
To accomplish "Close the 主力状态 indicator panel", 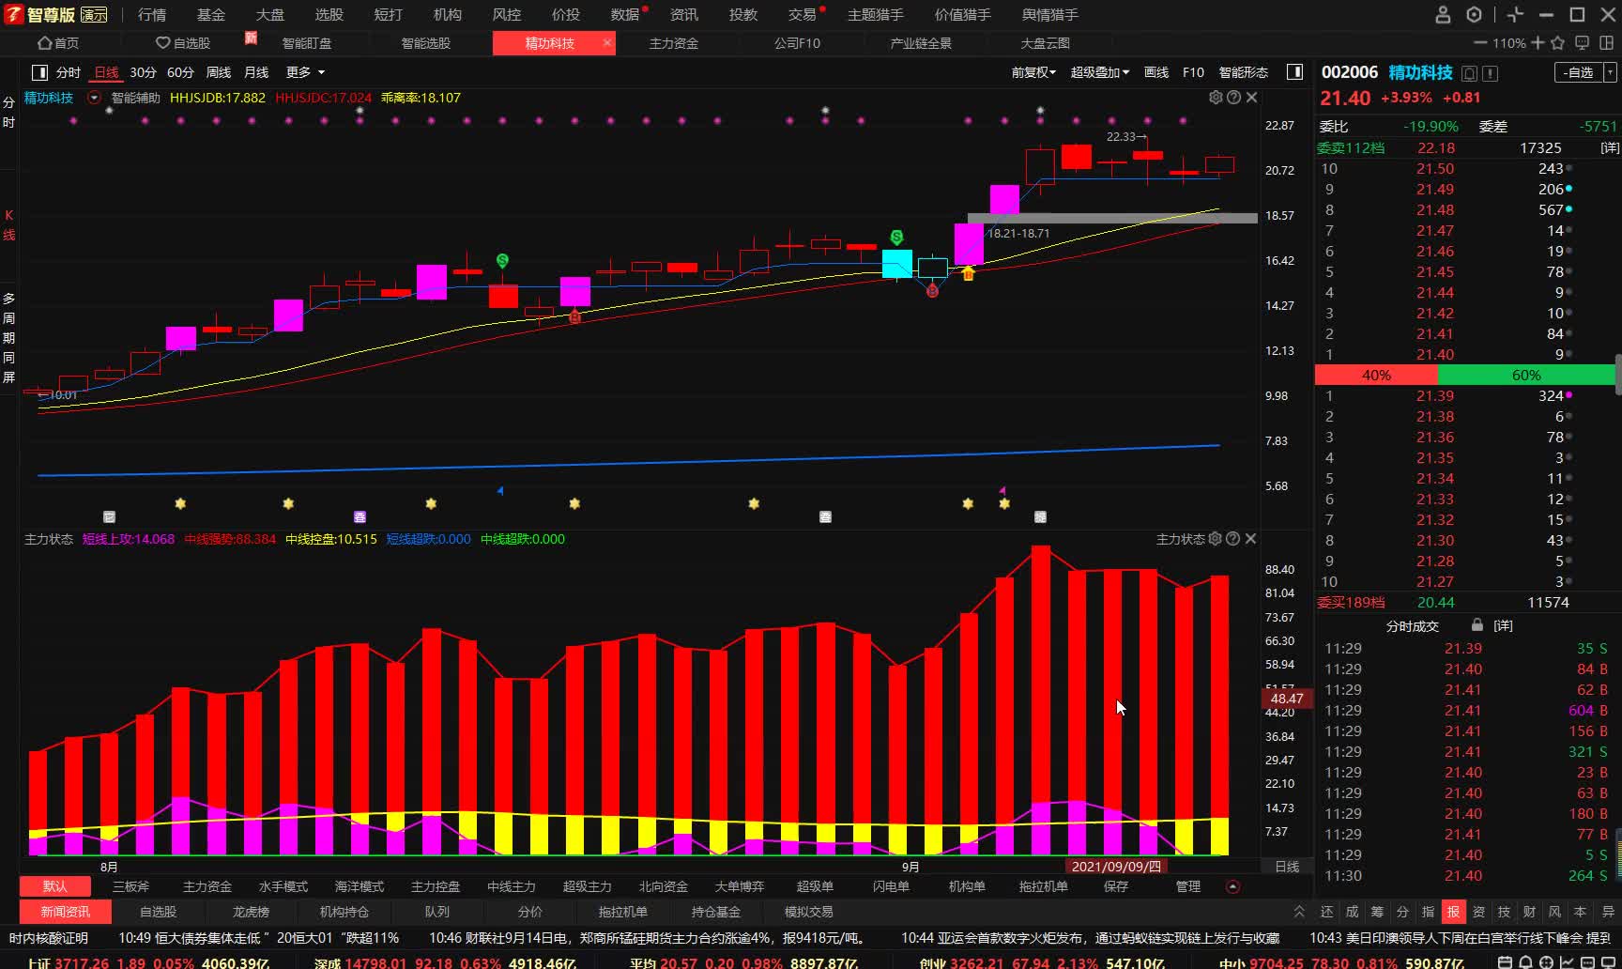I will (1251, 539).
